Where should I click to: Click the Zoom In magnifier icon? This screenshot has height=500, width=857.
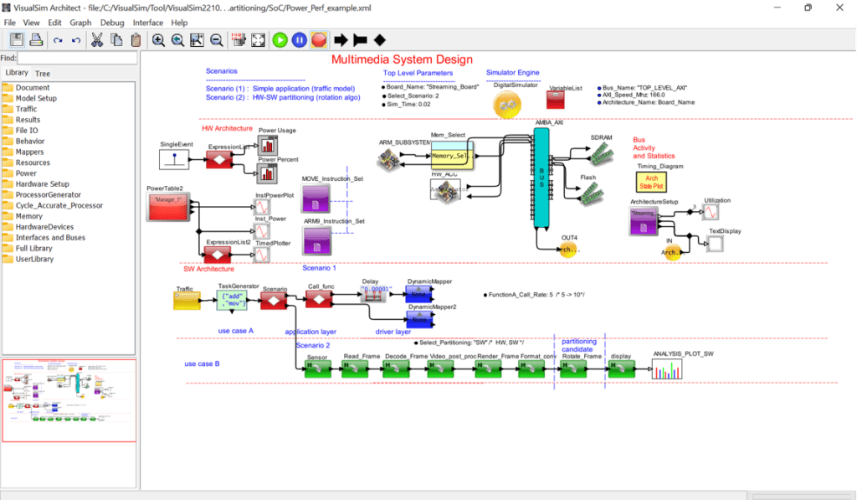158,39
